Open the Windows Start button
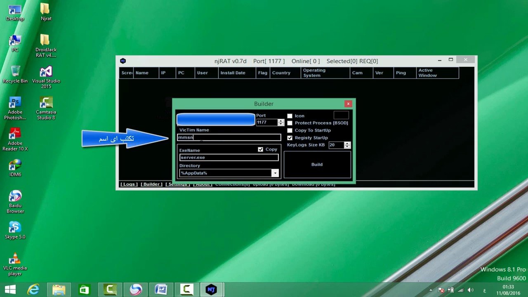Viewport: 528px width, 297px height. pyautogui.click(x=10, y=290)
